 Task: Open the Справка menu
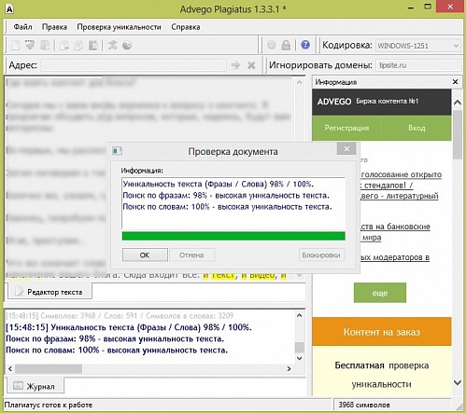(x=186, y=27)
